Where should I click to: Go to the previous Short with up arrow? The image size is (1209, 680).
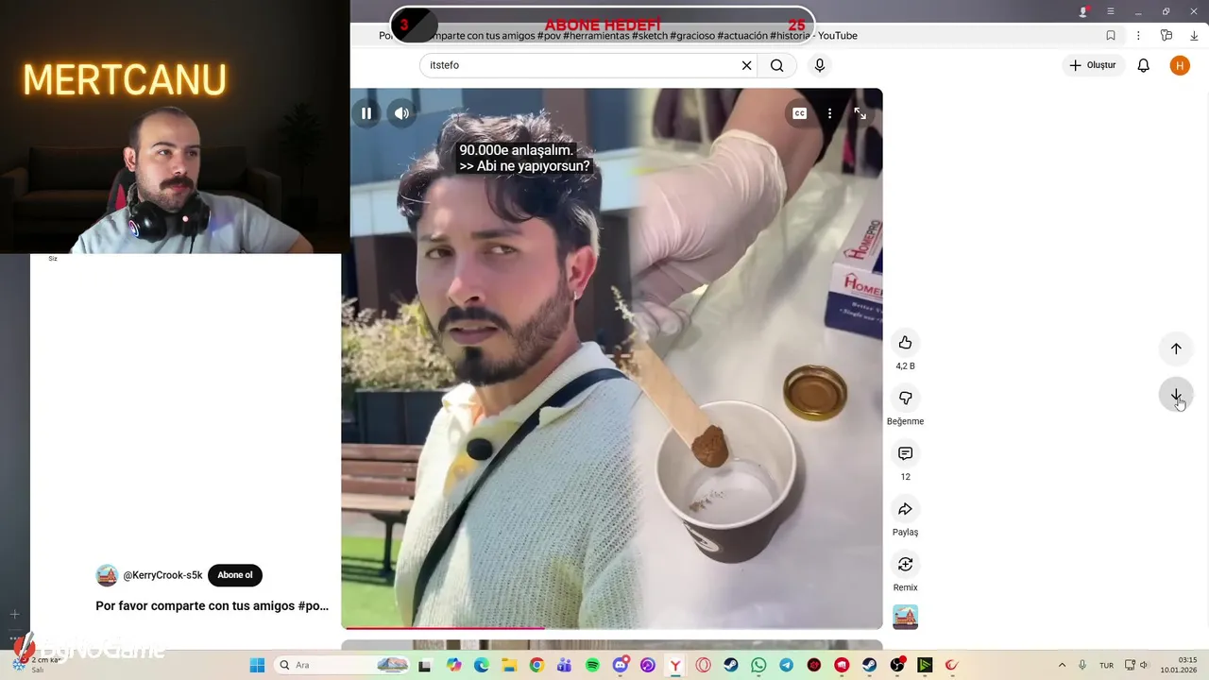click(x=1176, y=348)
